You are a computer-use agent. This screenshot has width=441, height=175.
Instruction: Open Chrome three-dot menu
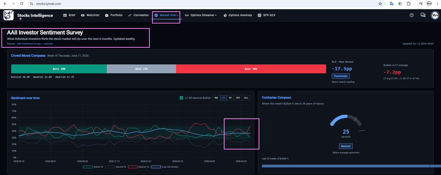(x=437, y=3)
